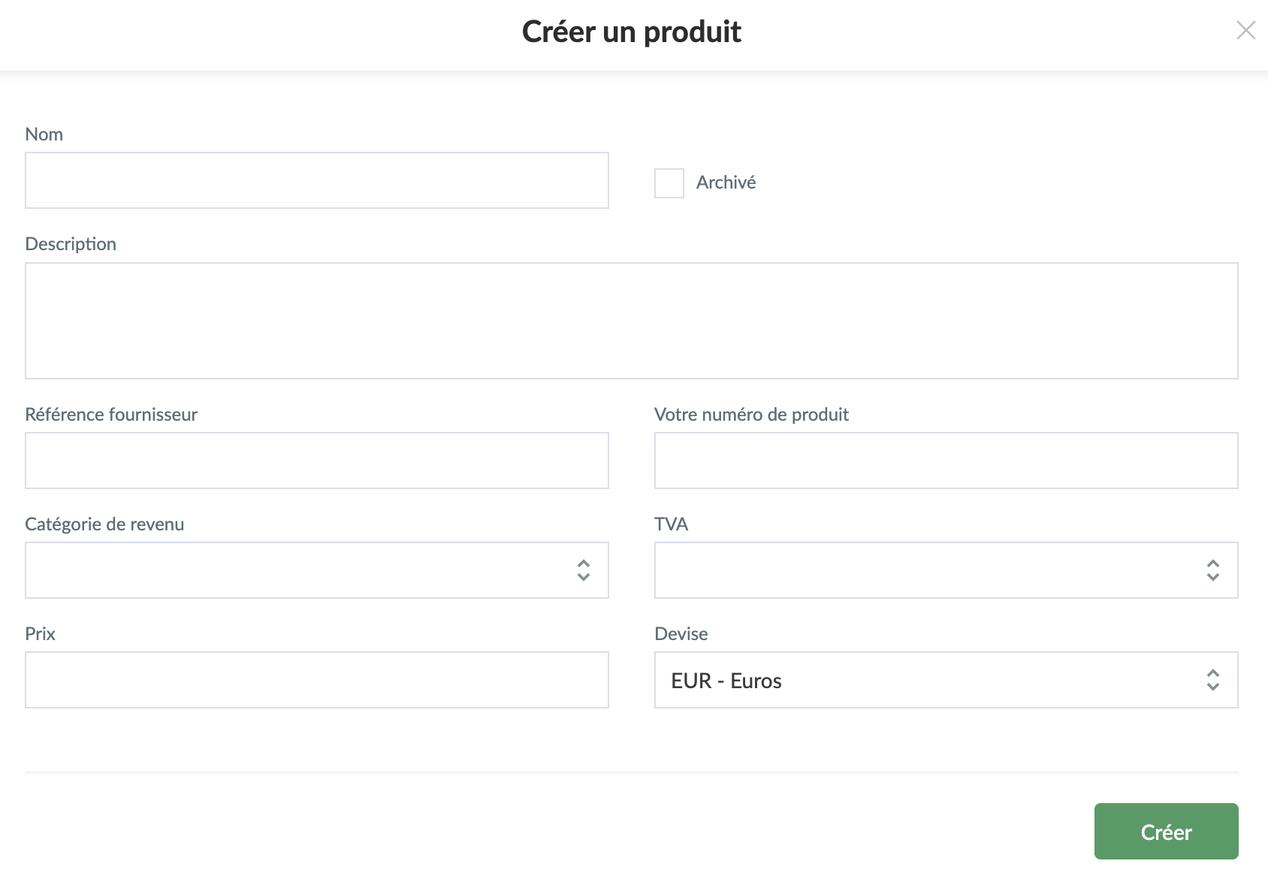This screenshot has width=1268, height=882.
Task: Click the Catégorie de revenu chevron arrows icon
Action: click(x=584, y=570)
